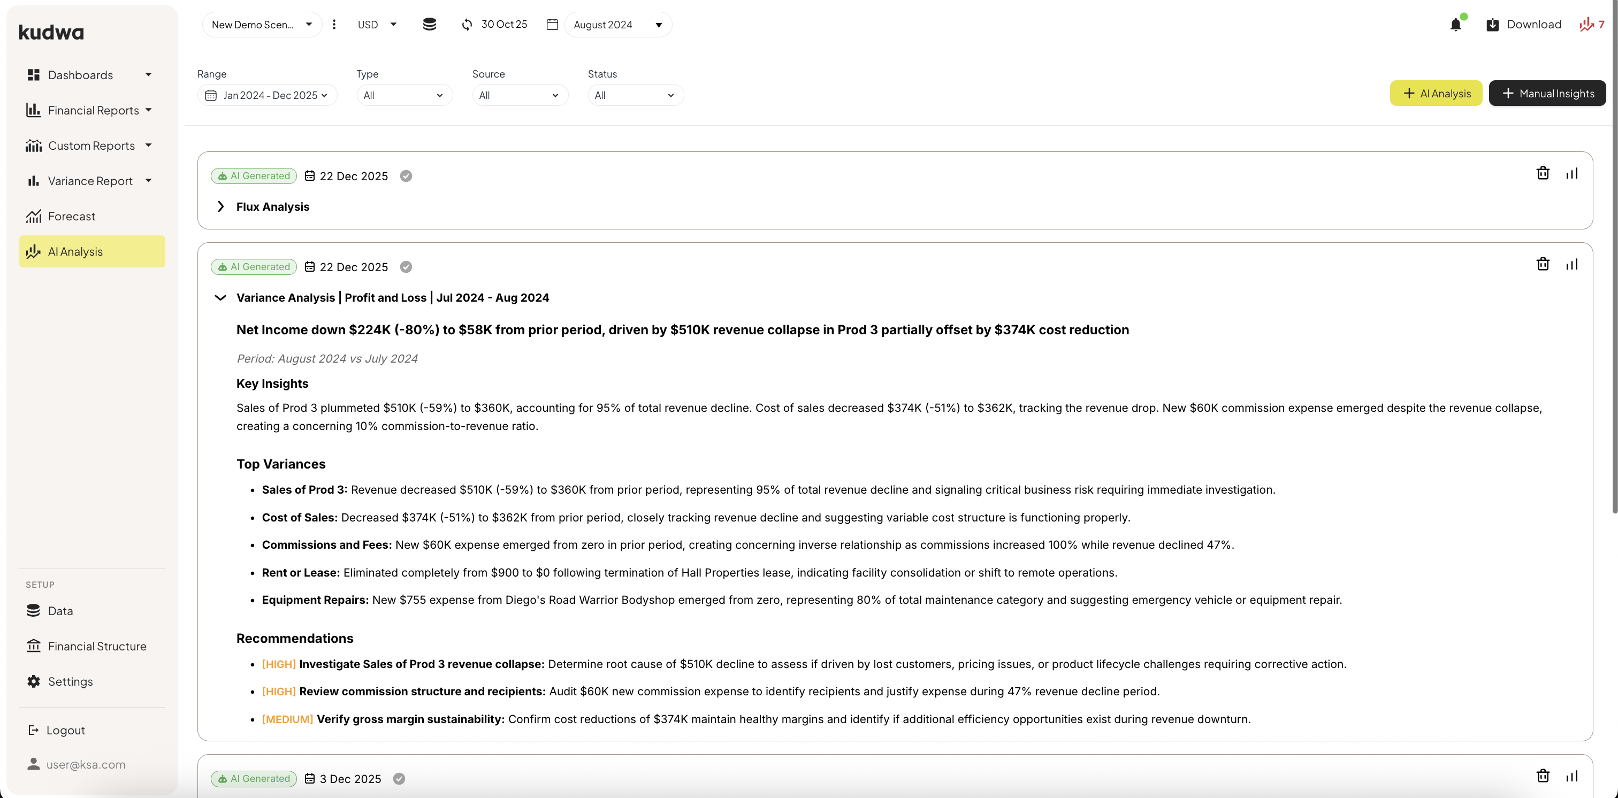Expand the Flux Analysis section
This screenshot has width=1618, height=798.
pos(220,206)
